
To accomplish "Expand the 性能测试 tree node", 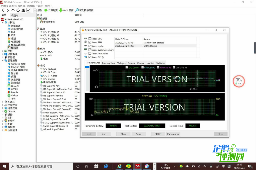I will tap(3, 130).
